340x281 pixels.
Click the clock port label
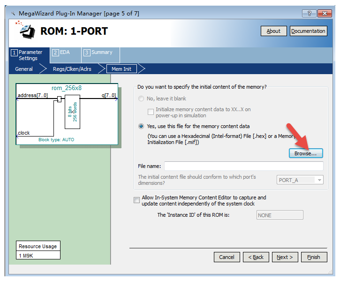[24, 133]
